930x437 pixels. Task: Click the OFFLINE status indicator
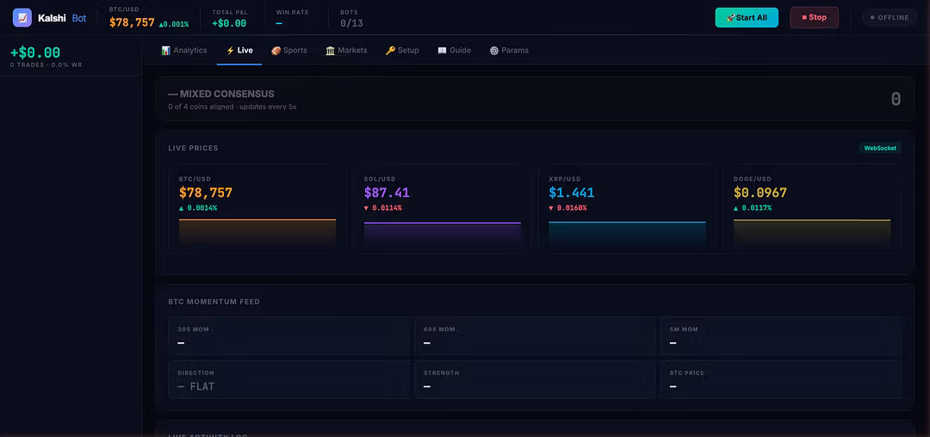(890, 17)
